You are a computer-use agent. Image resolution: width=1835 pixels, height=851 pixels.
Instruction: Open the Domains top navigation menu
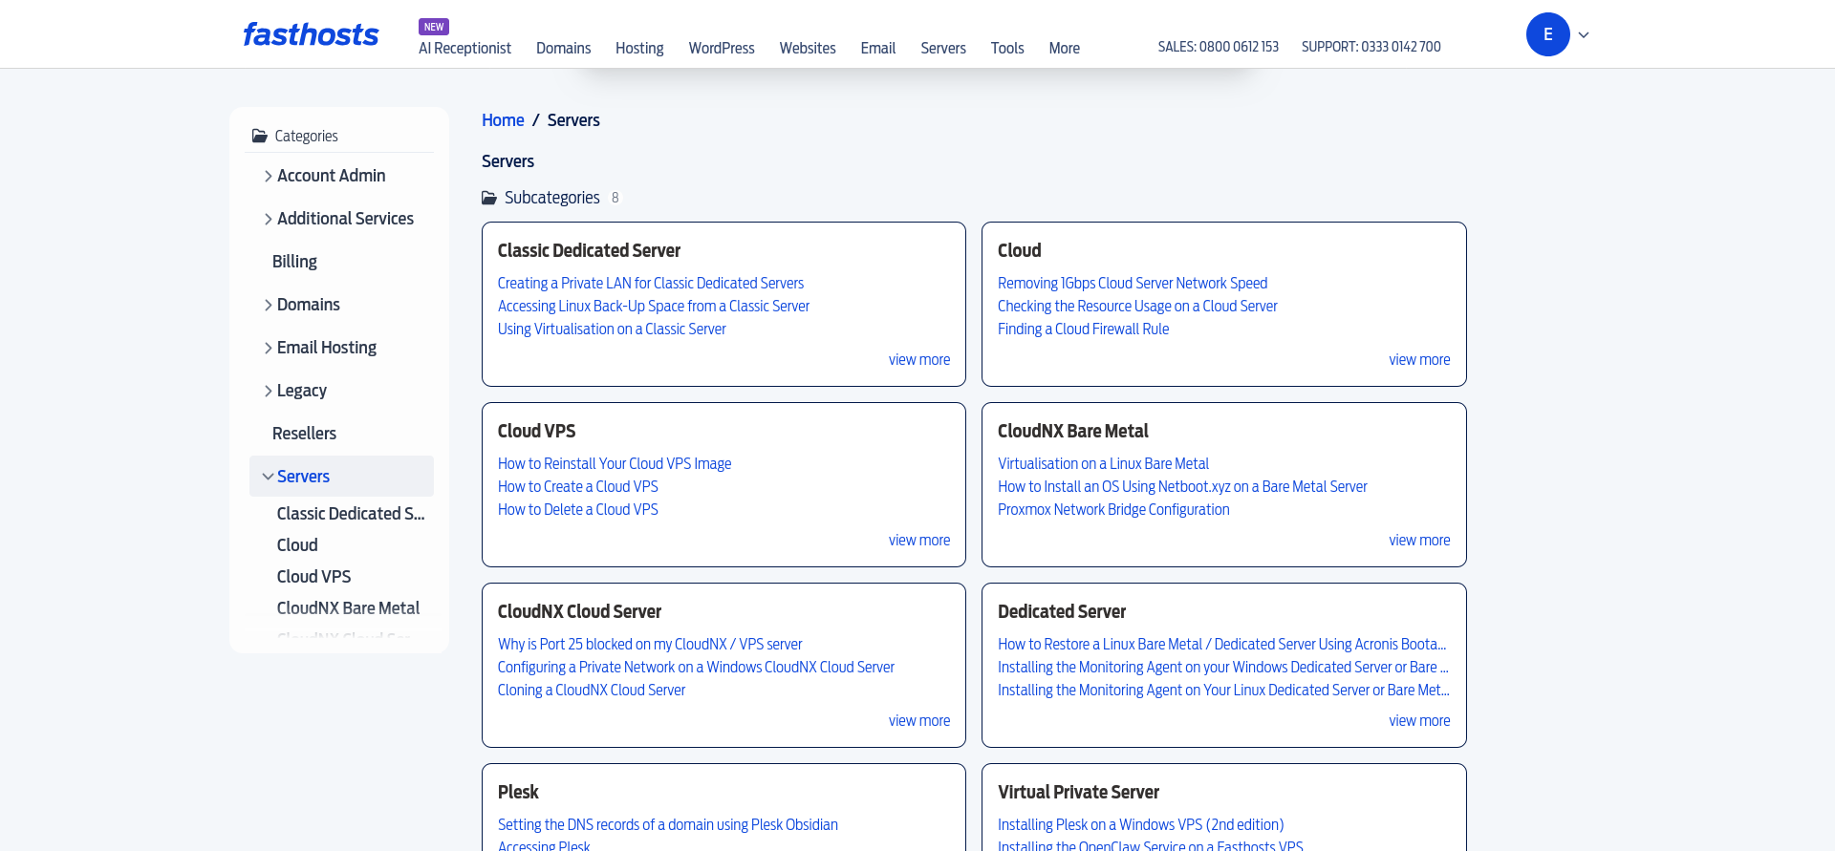point(563,48)
